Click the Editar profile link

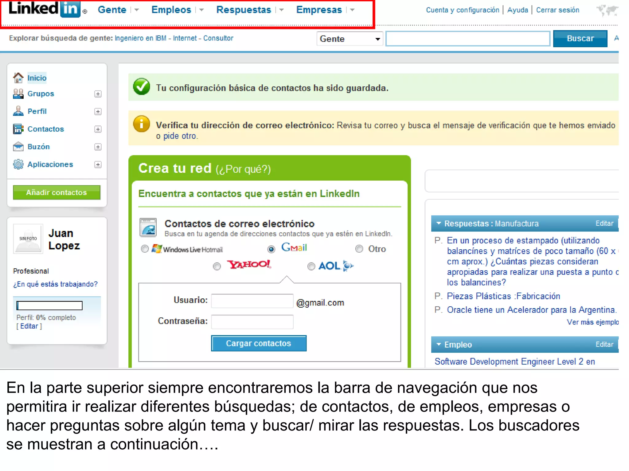[29, 326]
